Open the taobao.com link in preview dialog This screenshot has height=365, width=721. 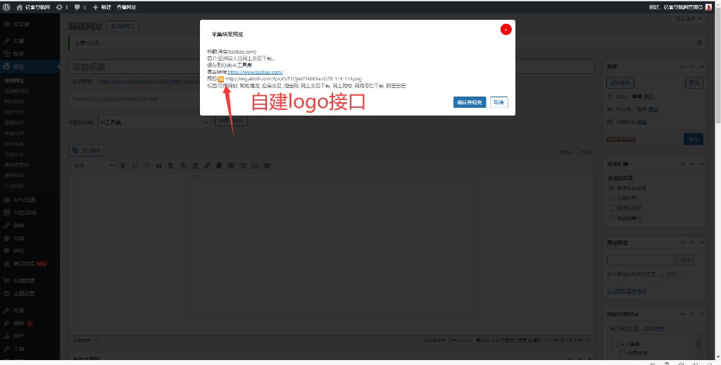pos(255,72)
